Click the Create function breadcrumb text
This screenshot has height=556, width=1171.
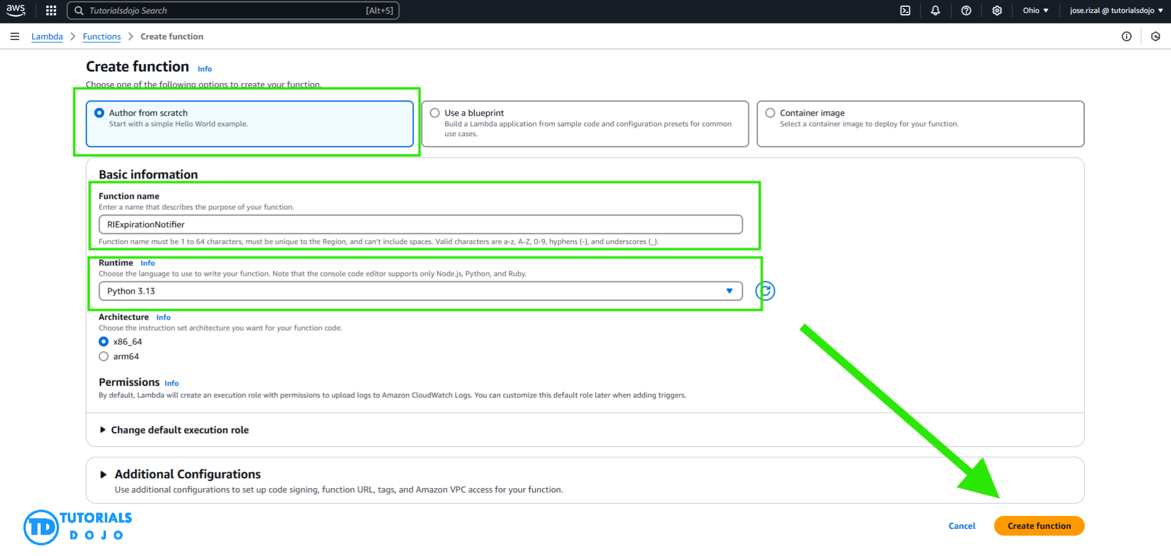172,36
